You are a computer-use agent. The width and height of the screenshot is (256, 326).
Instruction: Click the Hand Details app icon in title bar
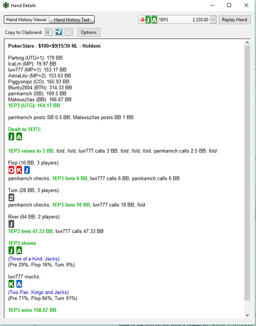[x=6, y=6]
